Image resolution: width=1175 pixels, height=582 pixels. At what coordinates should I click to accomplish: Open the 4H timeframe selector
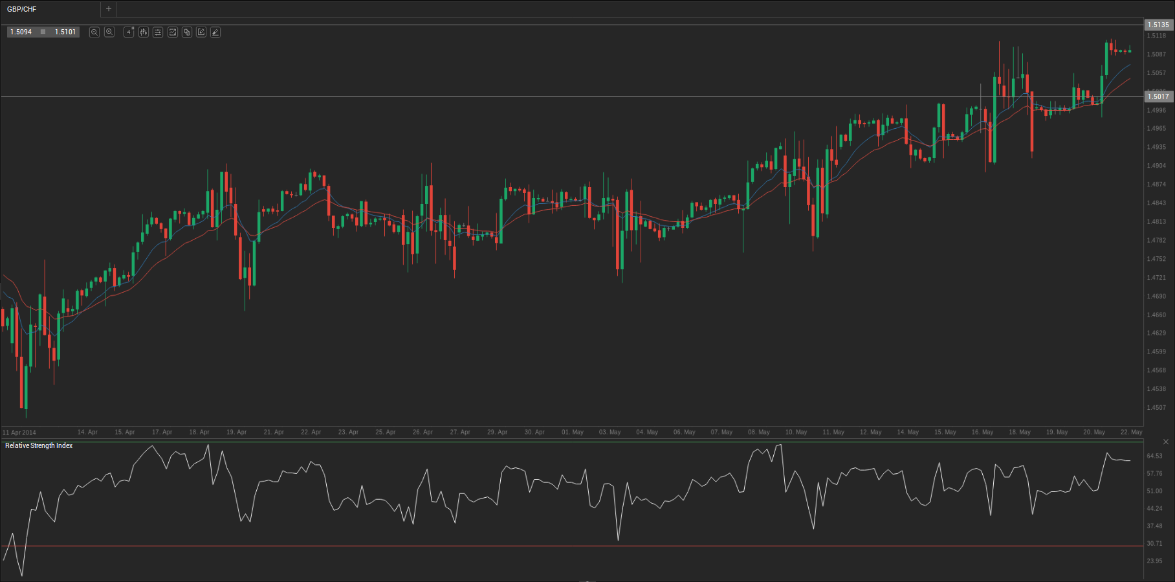pyautogui.click(x=129, y=32)
